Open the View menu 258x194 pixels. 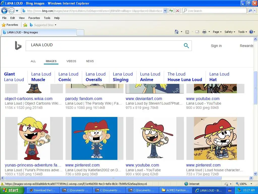[22, 18]
